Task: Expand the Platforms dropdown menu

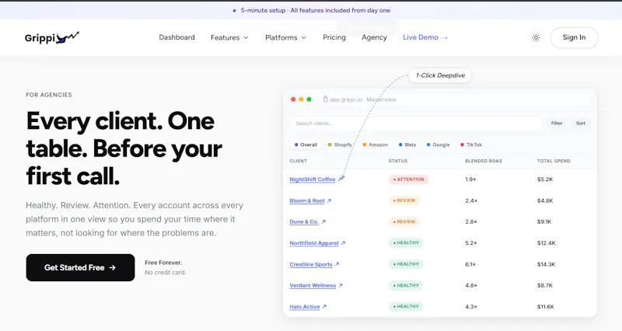Action: click(x=285, y=37)
